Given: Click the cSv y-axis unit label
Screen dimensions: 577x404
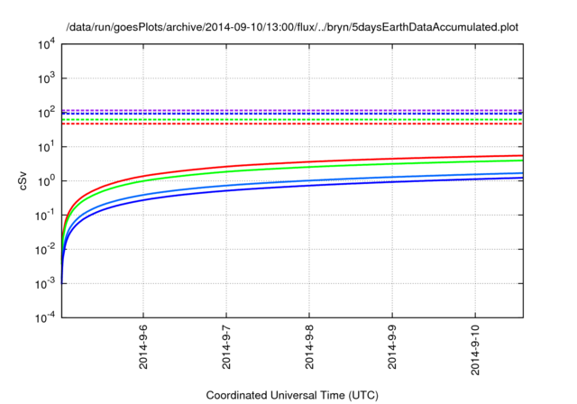Looking at the screenshot, I should pyautogui.click(x=23, y=181).
